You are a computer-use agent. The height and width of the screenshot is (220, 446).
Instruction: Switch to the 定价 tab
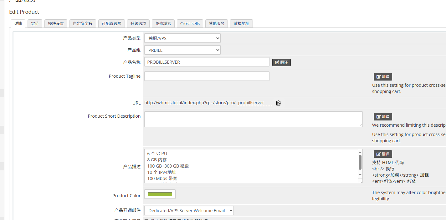pyautogui.click(x=35, y=24)
